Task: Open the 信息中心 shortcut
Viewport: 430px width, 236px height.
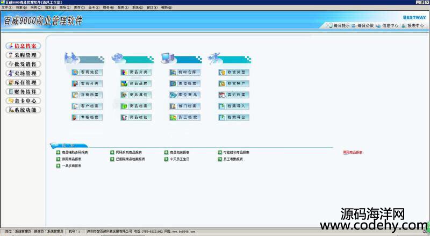Action: [x=387, y=25]
